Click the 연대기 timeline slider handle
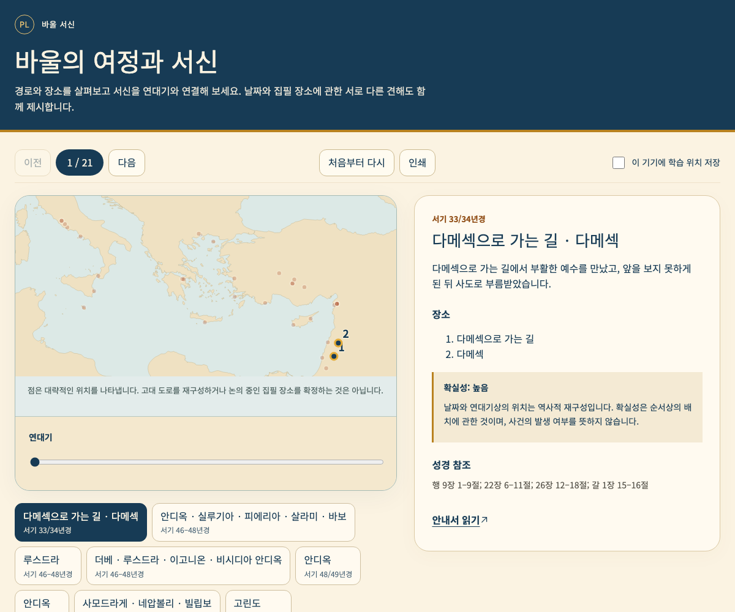This screenshot has width=735, height=612. coord(35,462)
